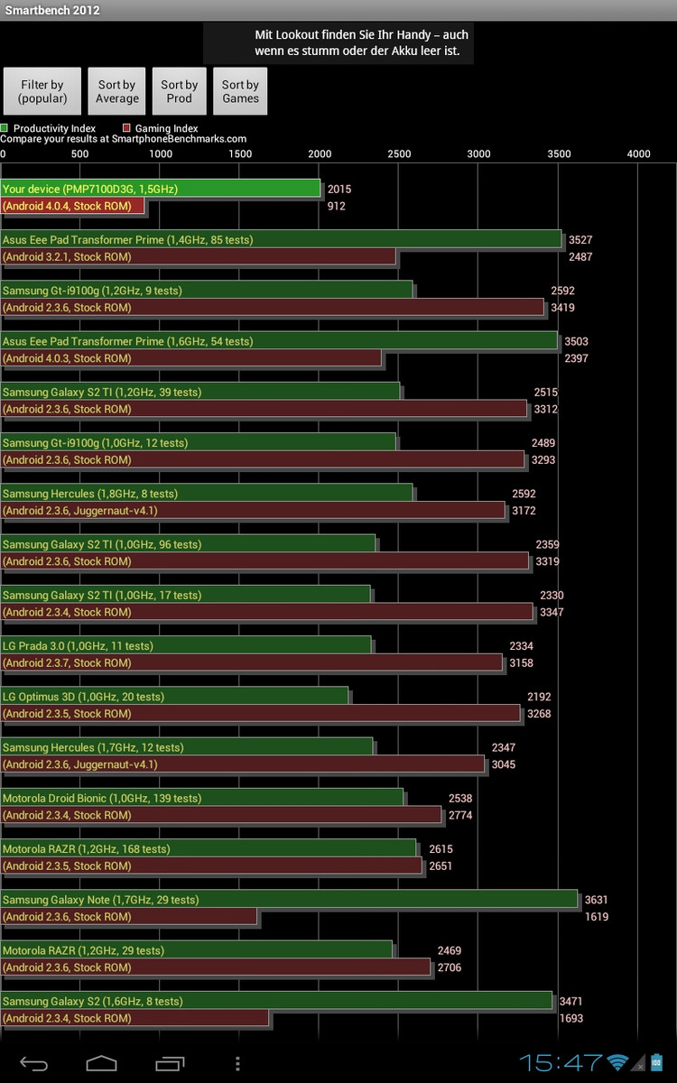Select Motorola Droid Bionic 1,0GHz bar
Image resolution: width=677 pixels, height=1083 pixels.
(x=202, y=798)
